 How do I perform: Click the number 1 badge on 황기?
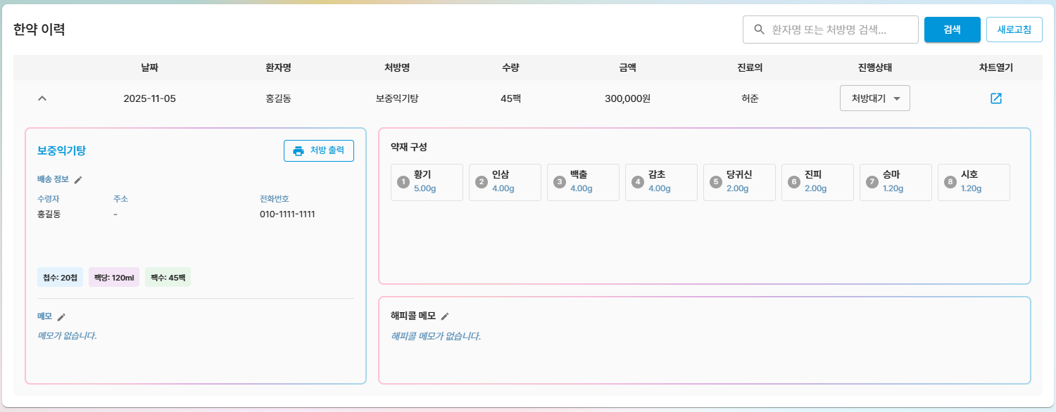point(403,182)
